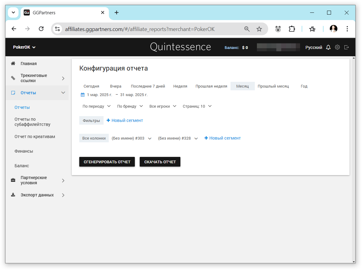Open site information icon in address bar

coord(57,29)
